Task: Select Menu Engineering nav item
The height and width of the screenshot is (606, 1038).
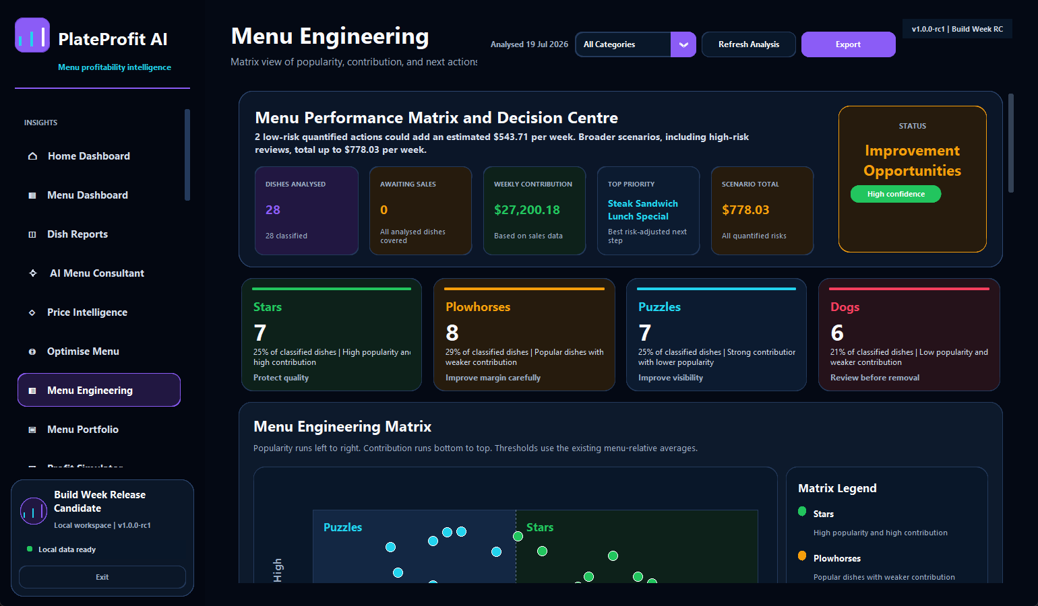Action: click(x=99, y=390)
